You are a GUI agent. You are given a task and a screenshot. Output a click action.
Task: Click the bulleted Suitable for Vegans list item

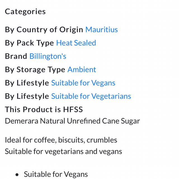(x=56, y=175)
